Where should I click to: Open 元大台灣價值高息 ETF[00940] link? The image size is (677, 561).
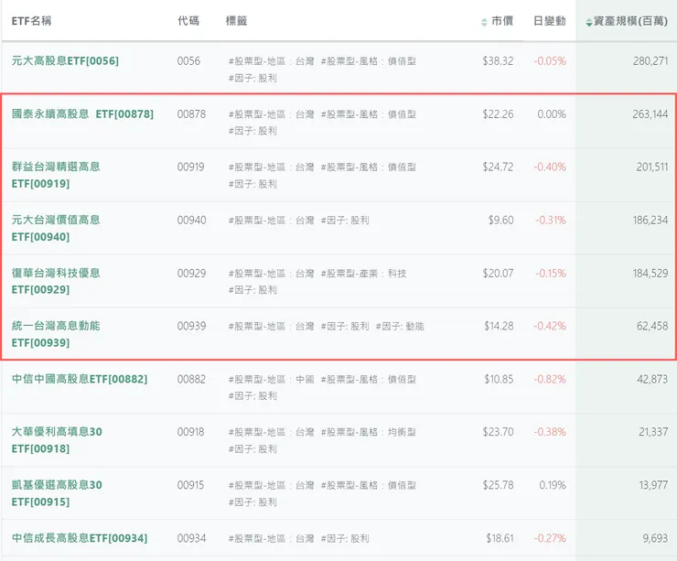[56, 229]
